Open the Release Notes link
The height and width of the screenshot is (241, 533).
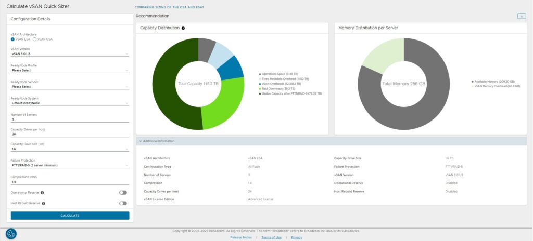pos(241,237)
